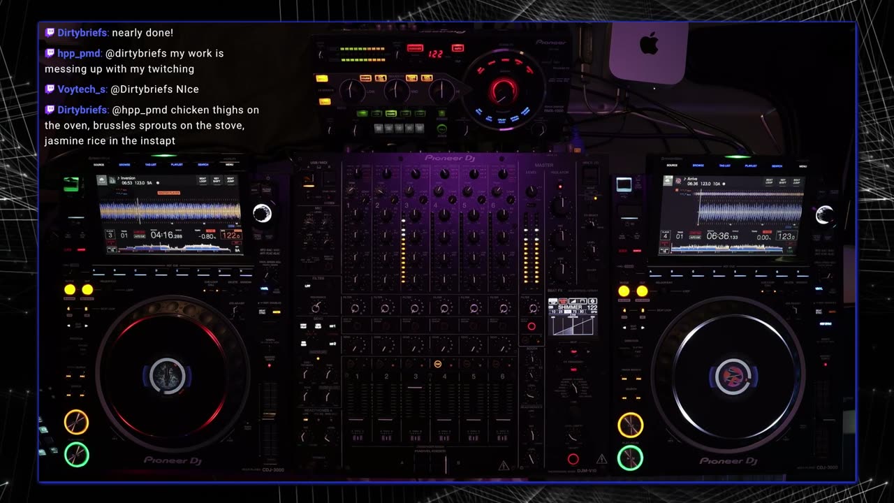Open the SOURCE tab on the Inversion deck

click(98, 165)
